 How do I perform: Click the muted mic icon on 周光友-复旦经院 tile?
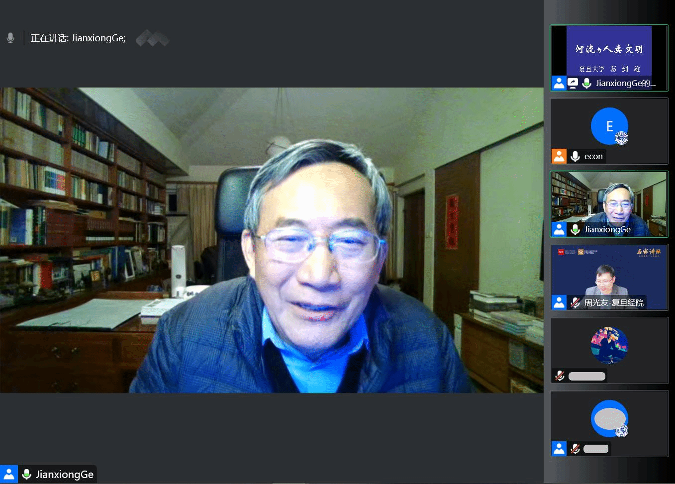pyautogui.click(x=576, y=302)
